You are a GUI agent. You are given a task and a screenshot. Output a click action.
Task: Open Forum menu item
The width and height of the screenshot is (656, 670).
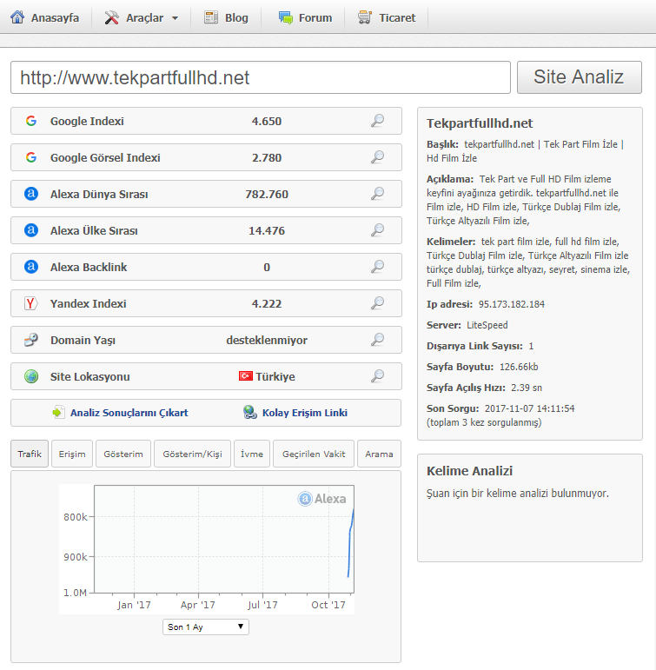305,17
